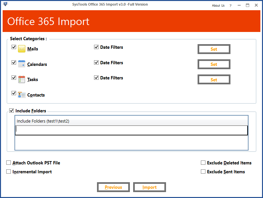Click Set button for Mails date filter

214,49
